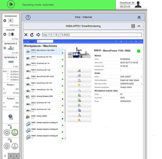The image size is (162, 159).
Task: Select 50610 - MacroPower 1100 / 8800 row
Action: tap(44, 52)
